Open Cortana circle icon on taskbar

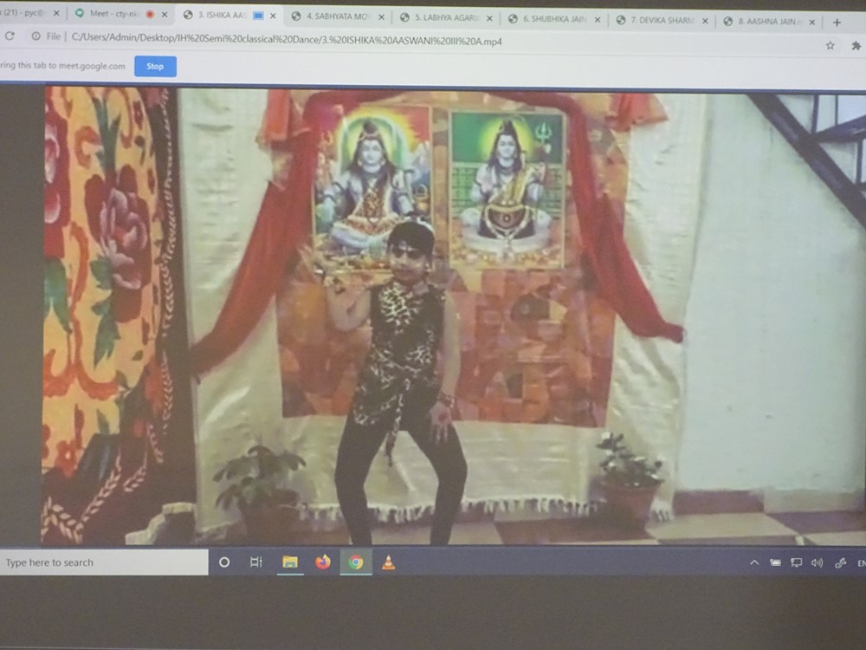pos(224,562)
